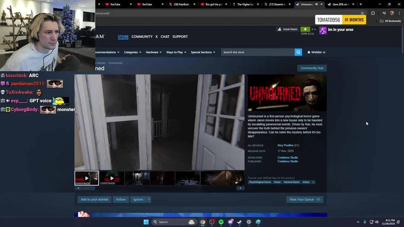Open the Paint app in taskbar
Screen dimensions: 404x227
click(258, 222)
